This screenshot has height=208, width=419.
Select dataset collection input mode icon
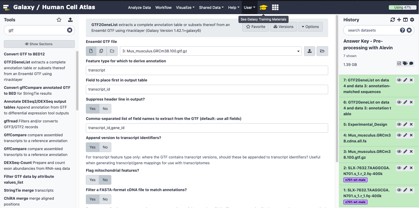click(112, 51)
